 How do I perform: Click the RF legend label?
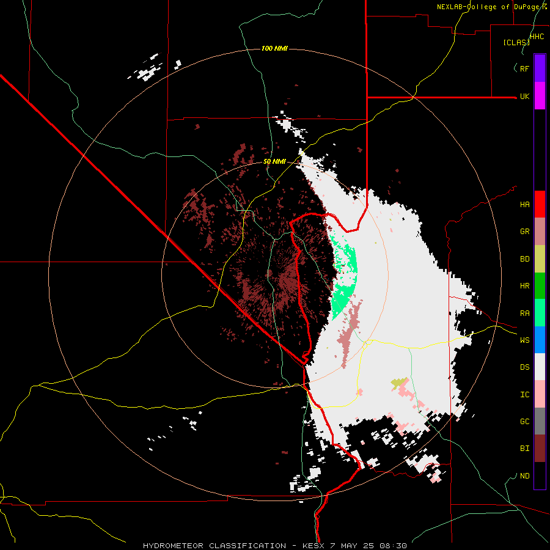pos(525,68)
